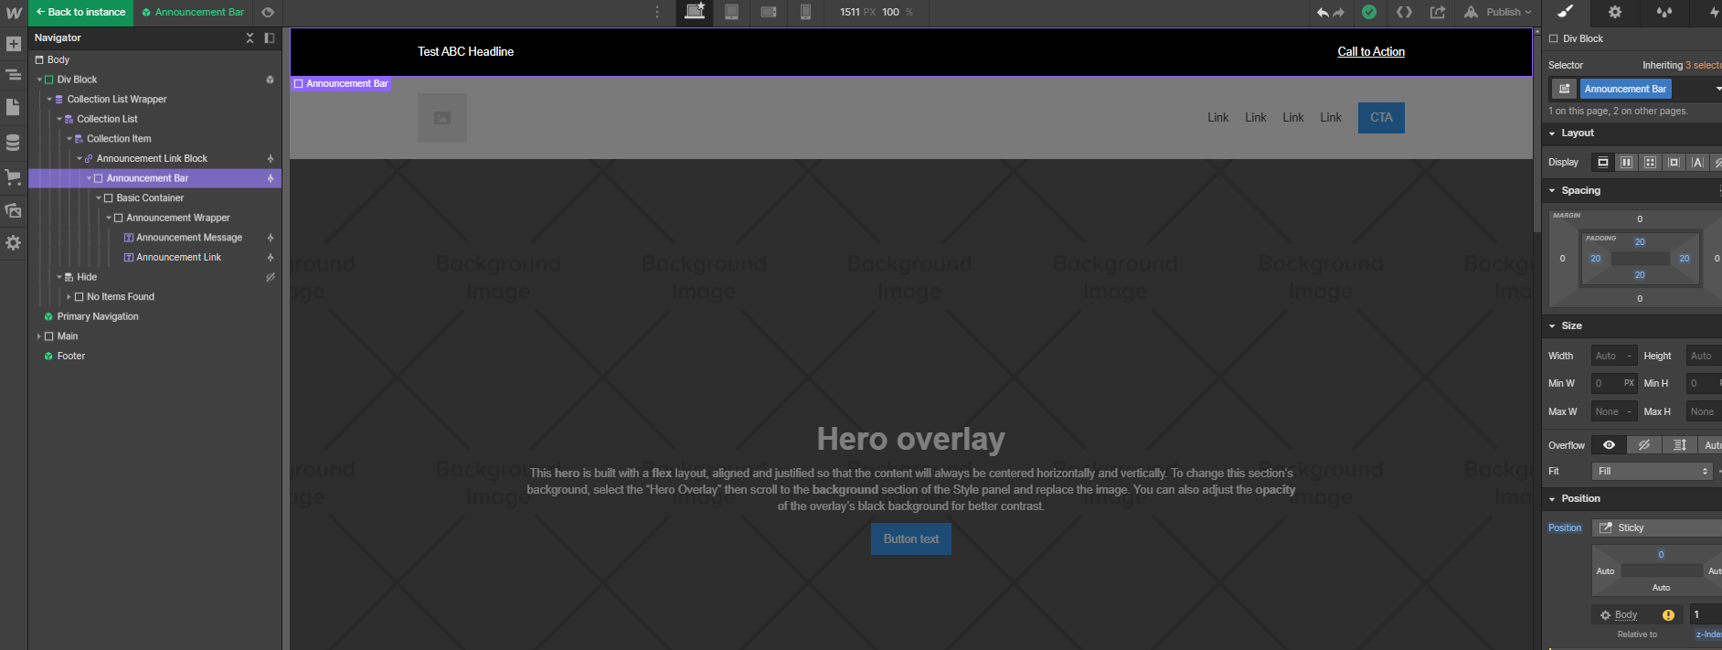Open the Pages panel
The height and width of the screenshot is (650, 1722).
point(14,108)
